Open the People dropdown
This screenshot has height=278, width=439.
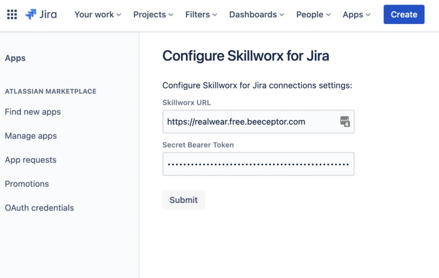pos(313,15)
